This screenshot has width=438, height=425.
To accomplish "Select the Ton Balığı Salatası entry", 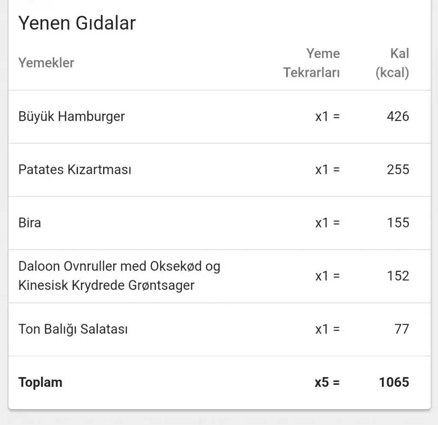I will click(x=73, y=329).
